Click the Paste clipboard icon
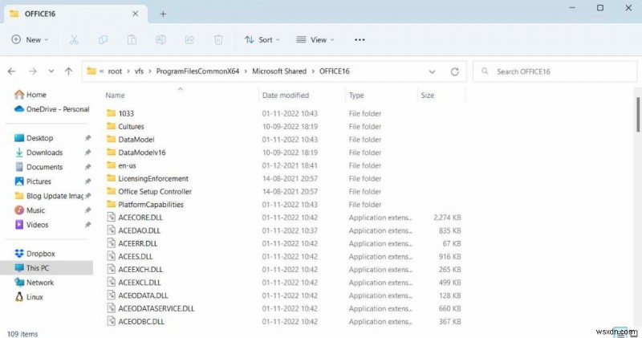 tap(132, 39)
